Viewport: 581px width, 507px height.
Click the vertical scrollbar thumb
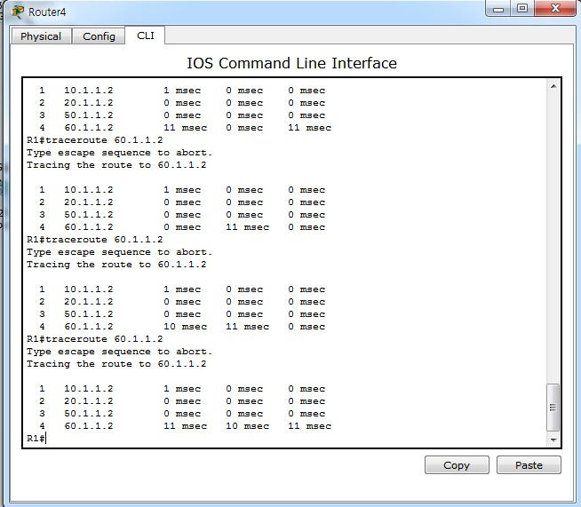(x=553, y=408)
